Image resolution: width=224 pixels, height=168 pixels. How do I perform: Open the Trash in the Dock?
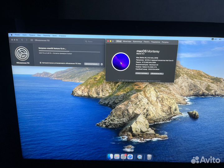(149, 157)
